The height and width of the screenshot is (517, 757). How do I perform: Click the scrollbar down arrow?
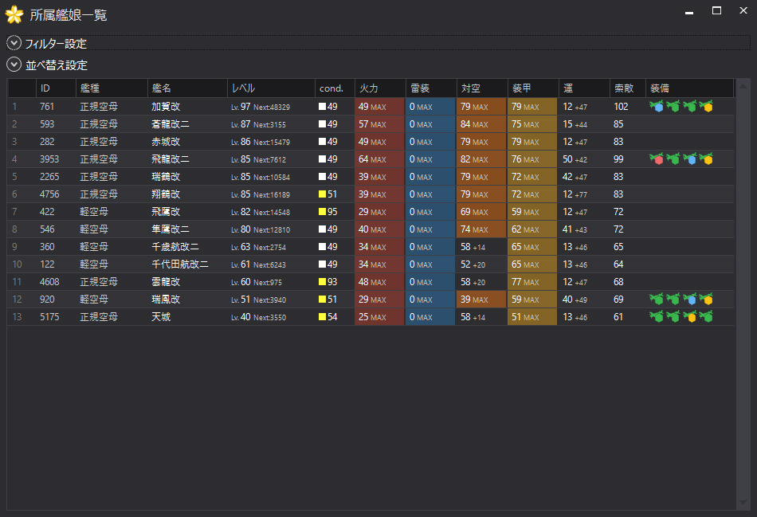click(x=743, y=503)
